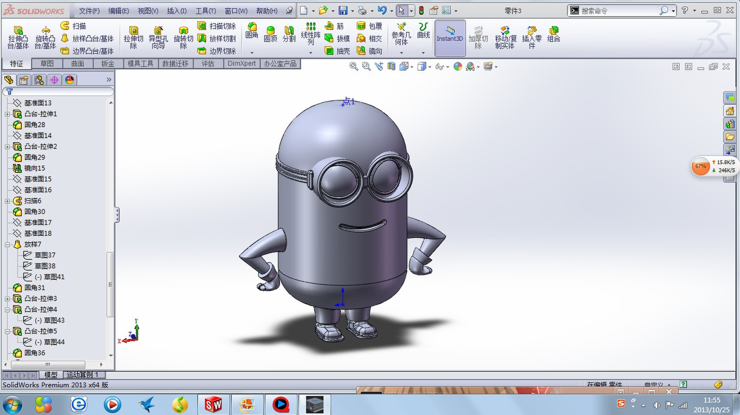Viewport: 740px width, 415px height.
Task: Open the 曲线 curves dropdown arrow
Action: 423,53
